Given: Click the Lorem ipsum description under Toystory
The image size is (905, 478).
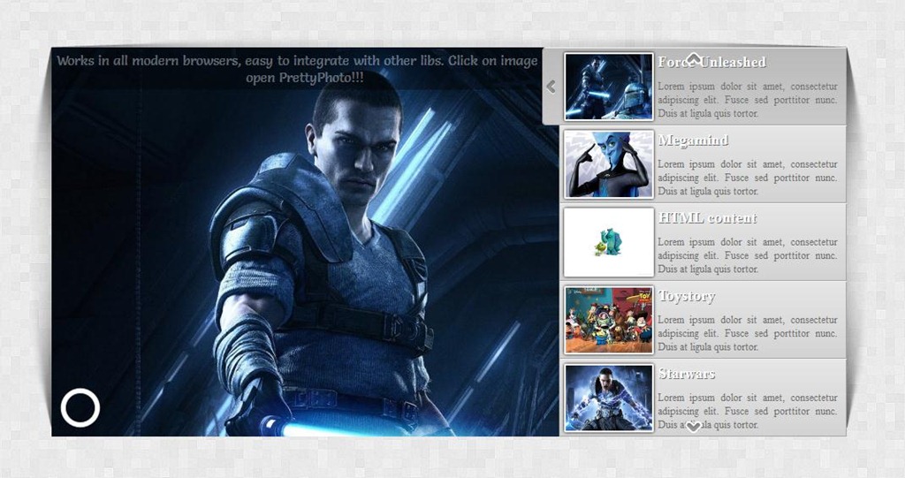Looking at the screenshot, I should [748, 333].
